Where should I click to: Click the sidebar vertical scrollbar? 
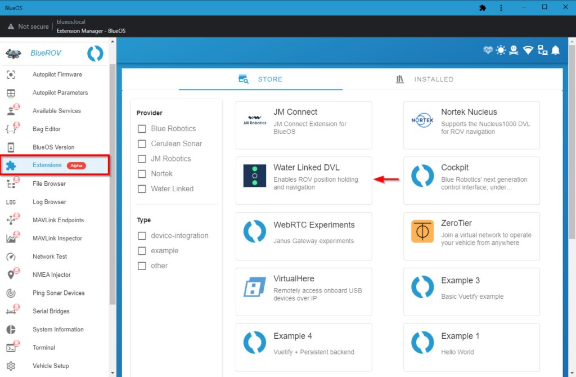point(112,186)
